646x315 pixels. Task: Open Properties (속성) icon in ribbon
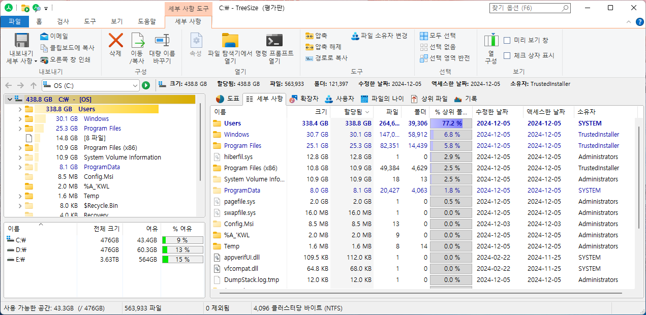(196, 41)
